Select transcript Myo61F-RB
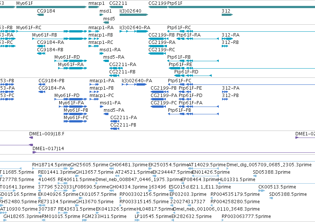The height and width of the screenshot is (222, 315). 60,39
